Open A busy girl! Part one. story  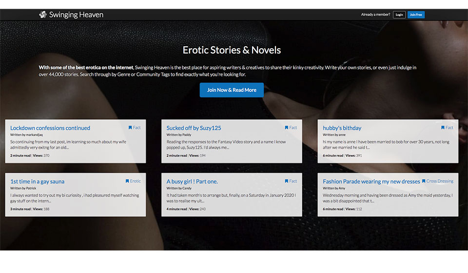coord(192,182)
